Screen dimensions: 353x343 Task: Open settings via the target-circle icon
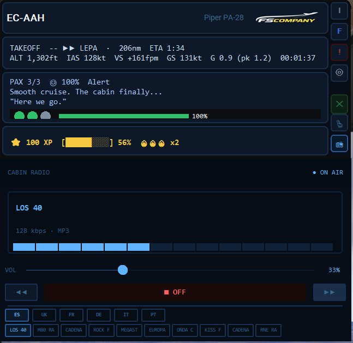339,73
